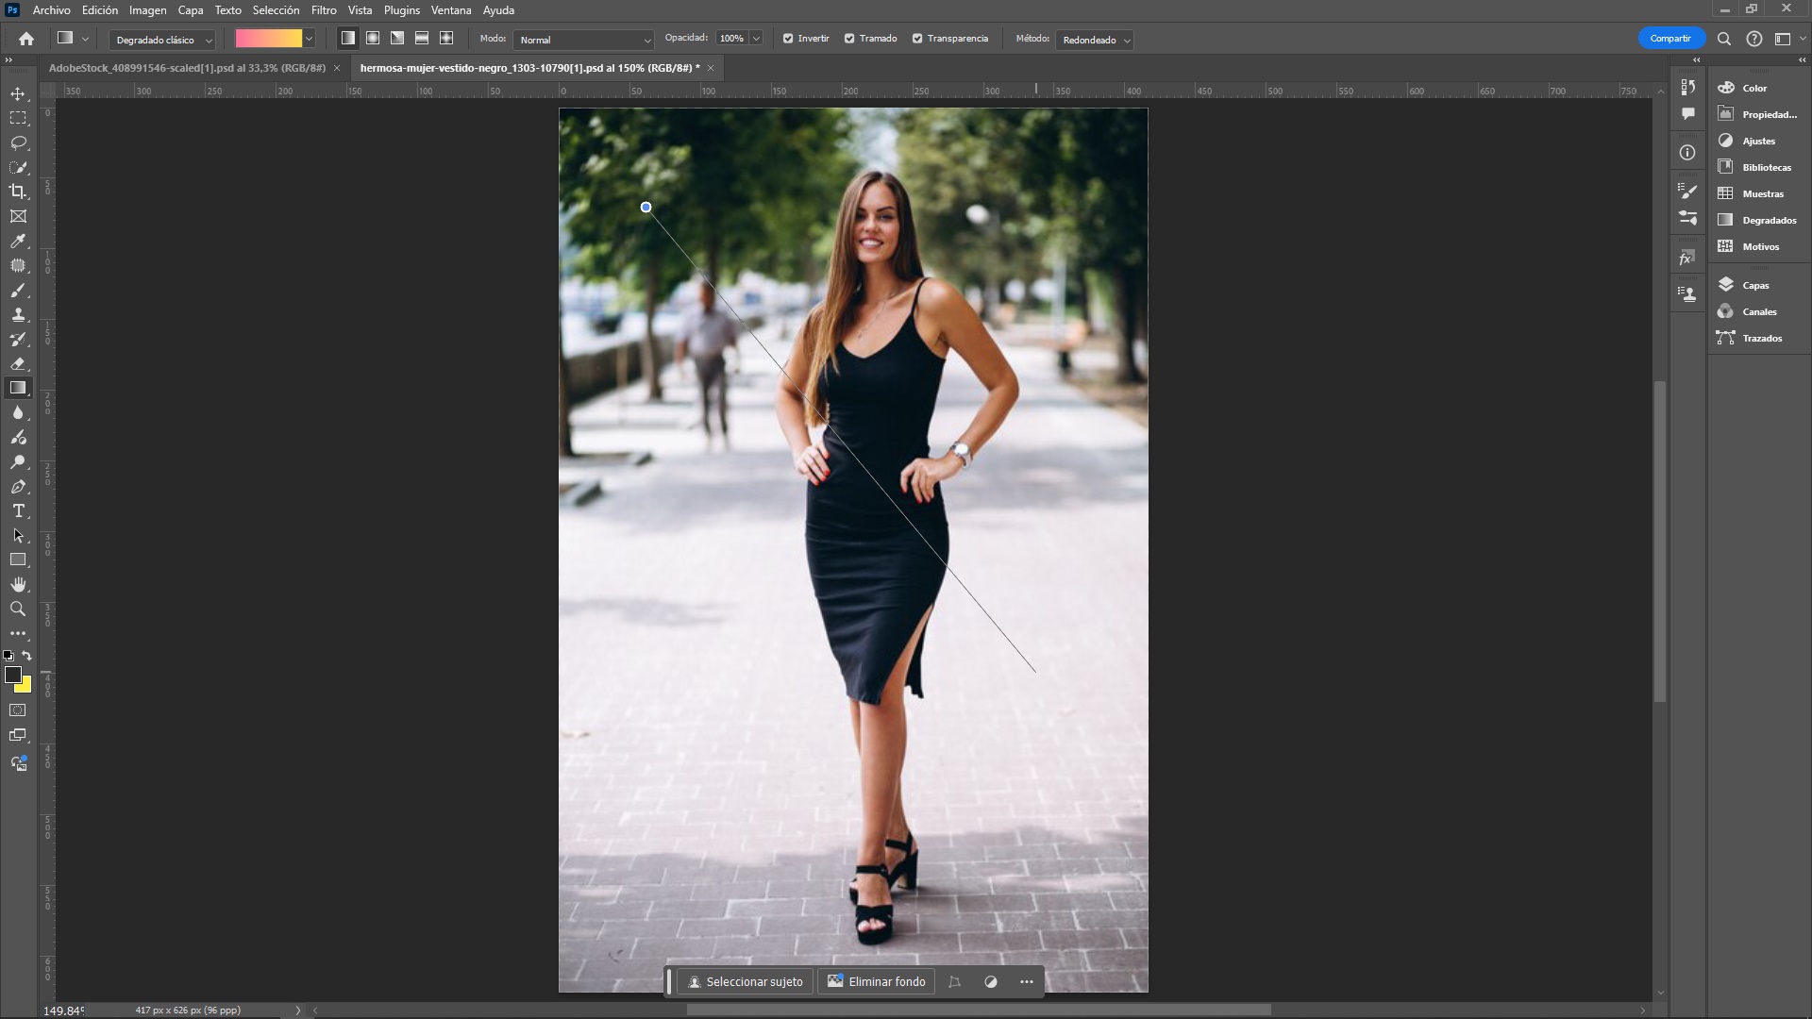Viewport: 1812px width, 1019px height.
Task: Select the Eyedropper tool
Action: click(x=18, y=242)
